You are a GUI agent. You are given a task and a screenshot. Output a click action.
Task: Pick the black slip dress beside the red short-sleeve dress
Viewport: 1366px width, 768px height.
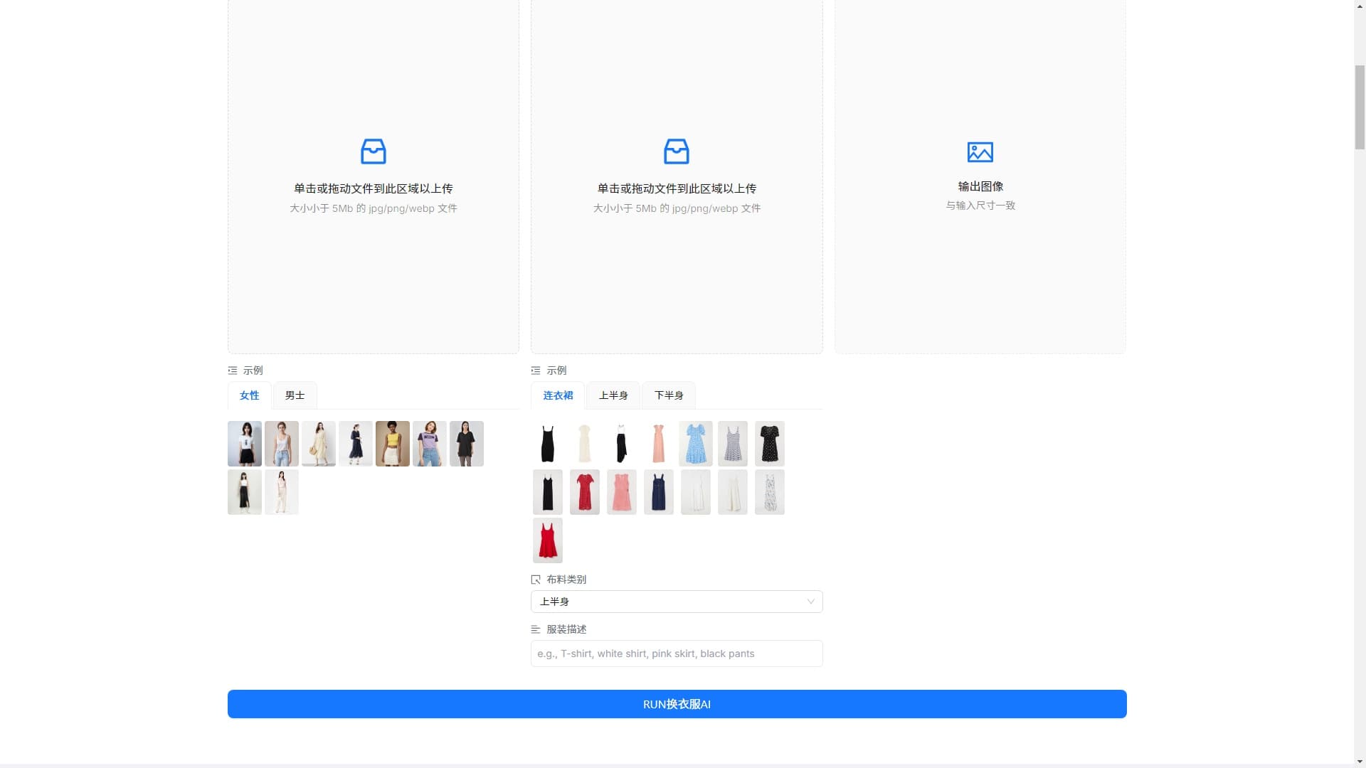[548, 492]
